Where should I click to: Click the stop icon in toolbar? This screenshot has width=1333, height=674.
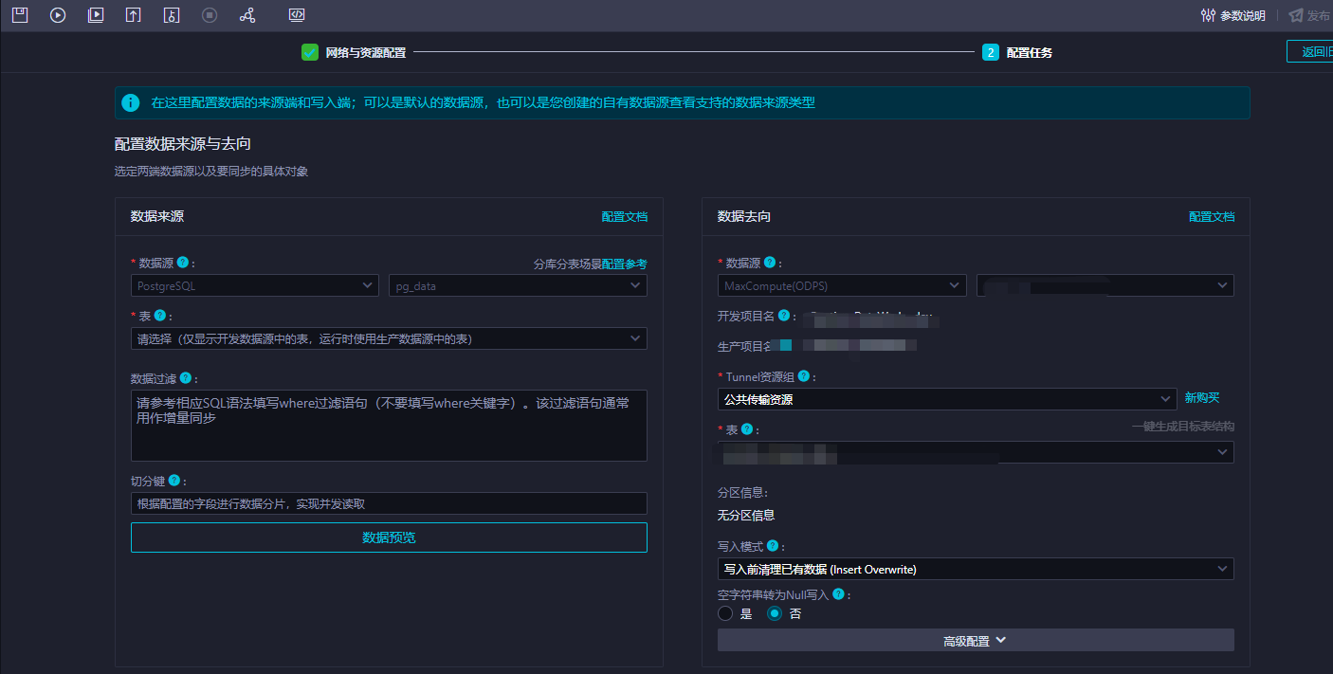210,15
